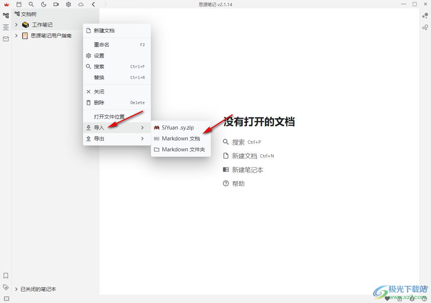Choose 关闭 in the context menu
This screenshot has height=303, width=431.
click(117, 92)
